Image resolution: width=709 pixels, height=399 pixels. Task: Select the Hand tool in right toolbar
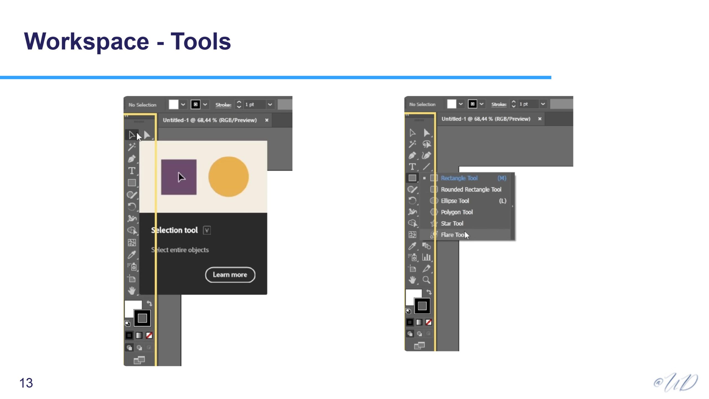point(412,280)
